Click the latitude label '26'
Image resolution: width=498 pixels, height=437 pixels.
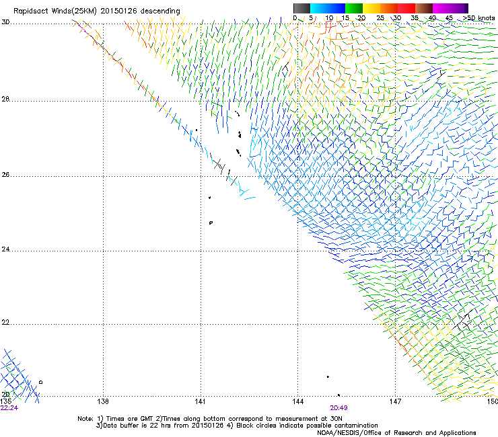coord(5,175)
